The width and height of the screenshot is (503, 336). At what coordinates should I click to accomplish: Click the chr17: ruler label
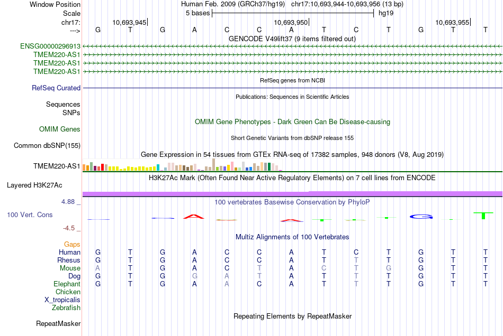[x=70, y=22]
